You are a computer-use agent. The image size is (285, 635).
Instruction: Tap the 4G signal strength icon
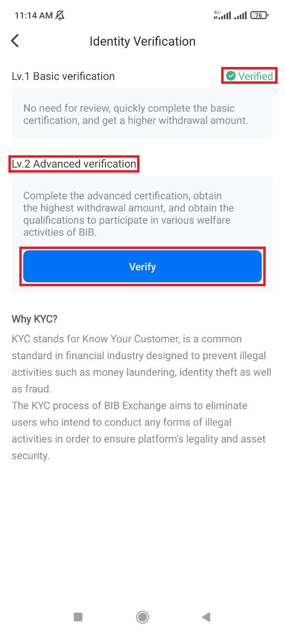click(x=222, y=15)
